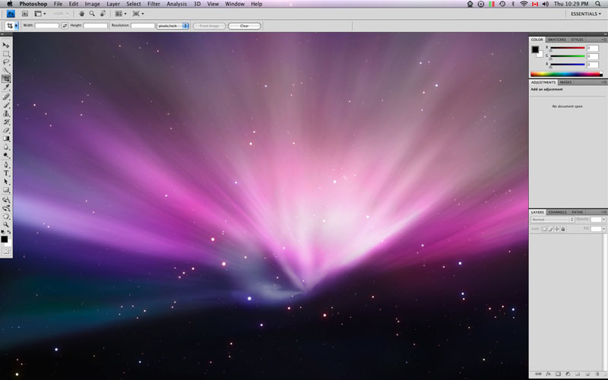Toggle the lock transparent pixels option

(544, 228)
